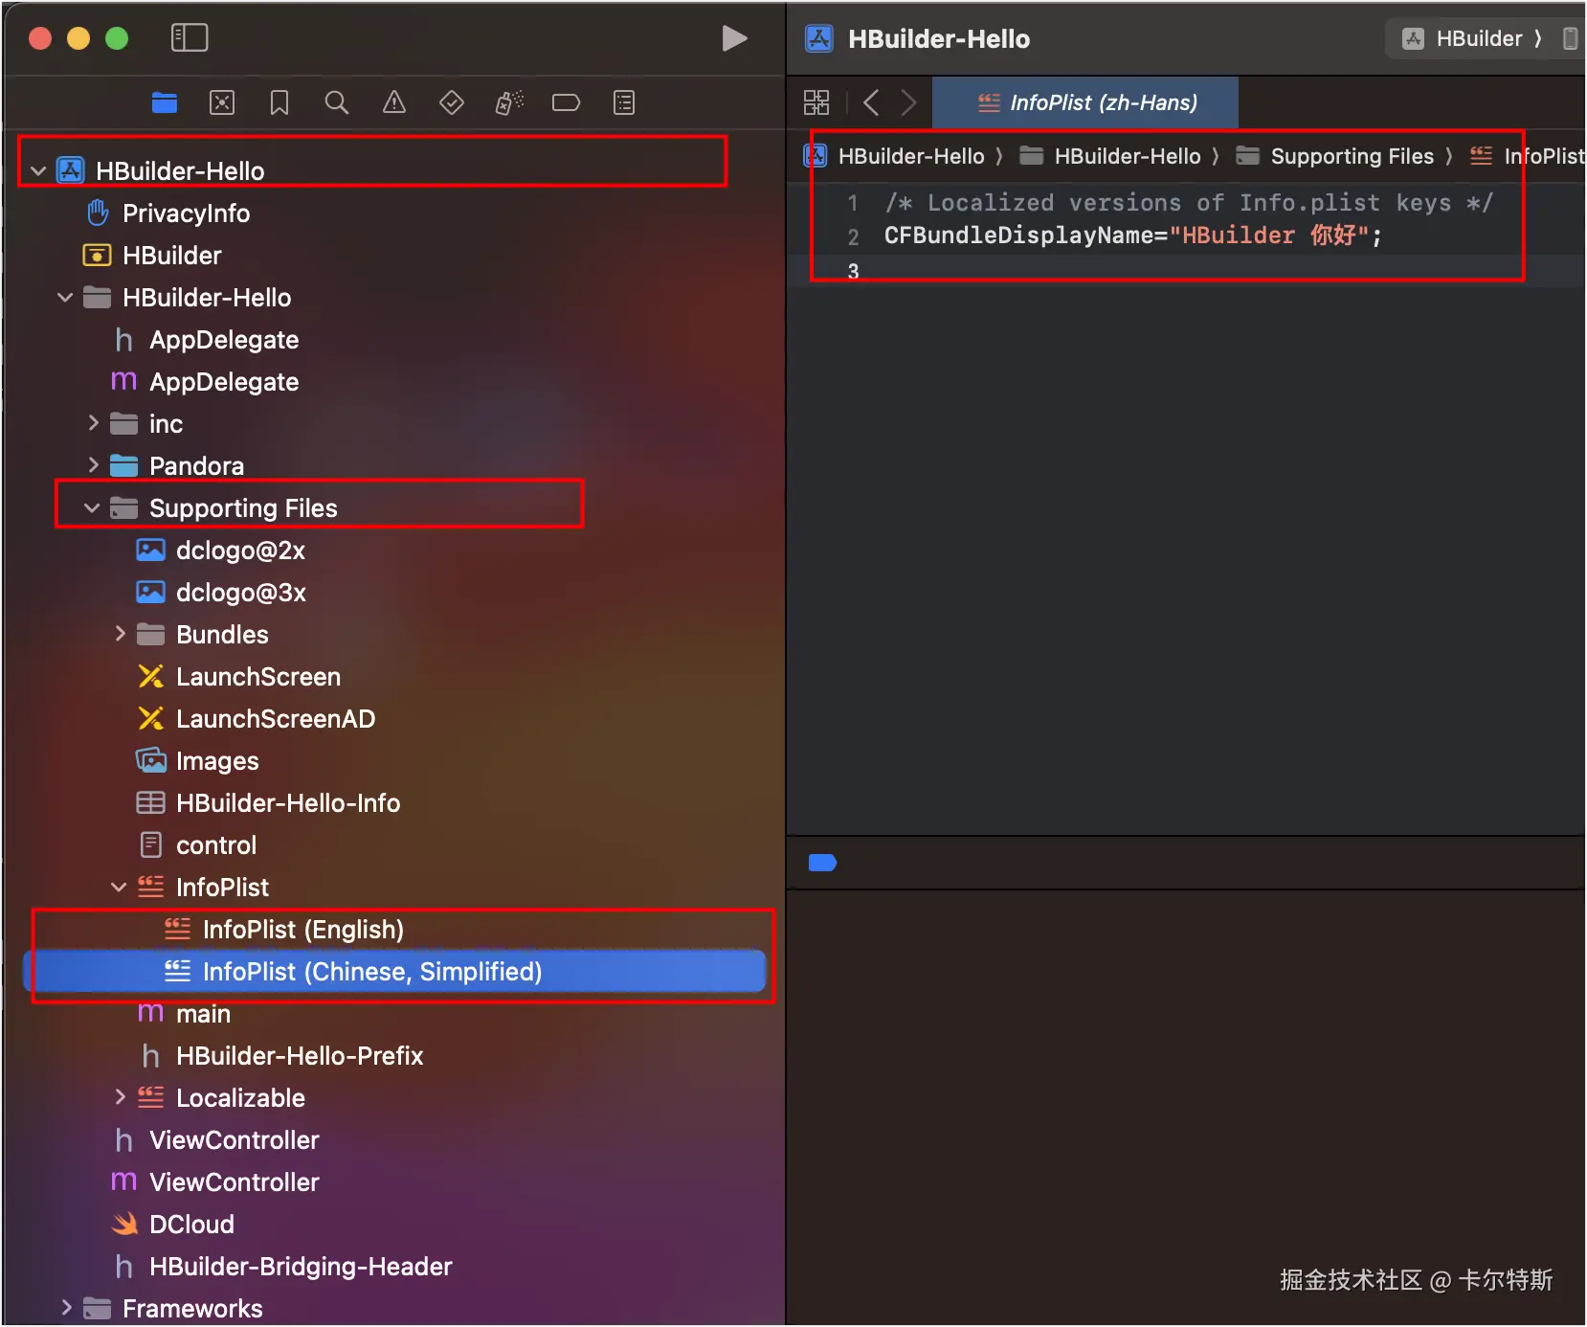Run the project with the play button
This screenshot has height=1327, width=1587.
pyautogui.click(x=734, y=38)
